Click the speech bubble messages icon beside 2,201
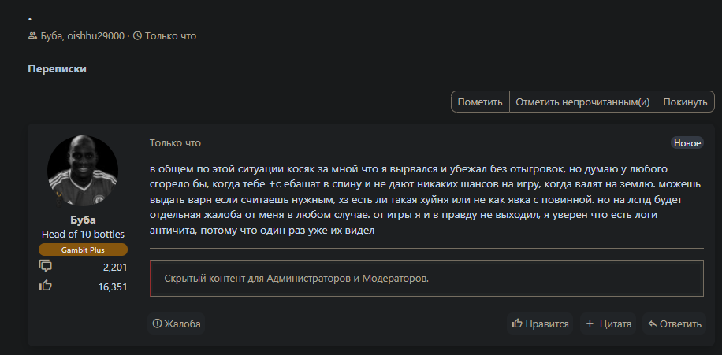722x355 pixels. coord(46,267)
